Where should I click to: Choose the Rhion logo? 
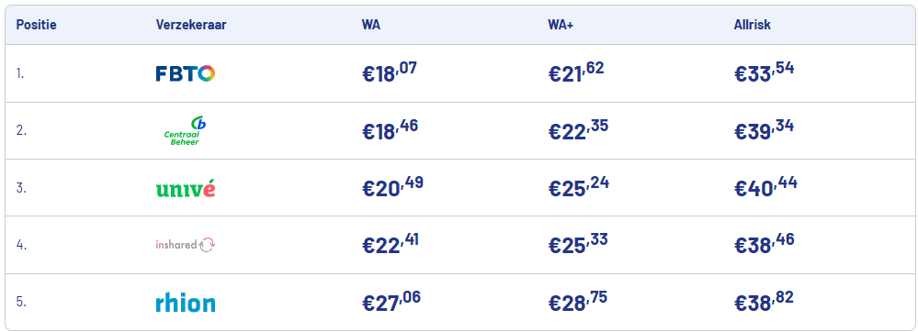(185, 302)
